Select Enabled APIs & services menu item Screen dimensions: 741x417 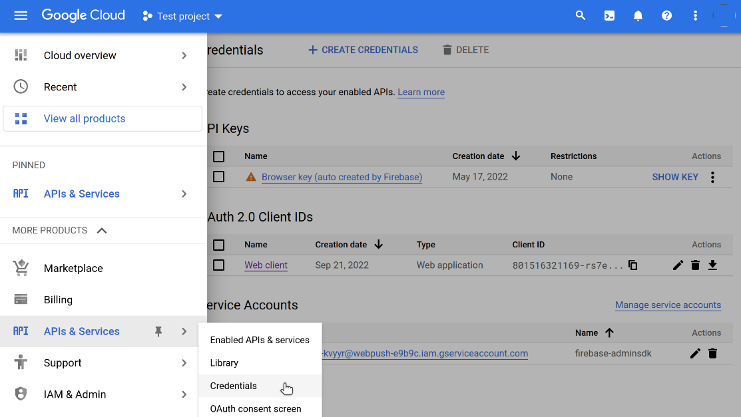pyautogui.click(x=260, y=340)
